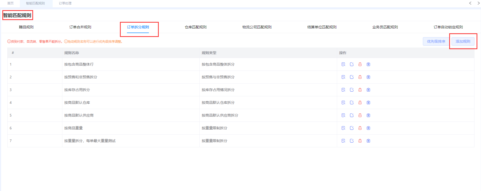Click rule type 按库存占用情况拆分
The image size is (481, 191).
pyautogui.click(x=218, y=90)
